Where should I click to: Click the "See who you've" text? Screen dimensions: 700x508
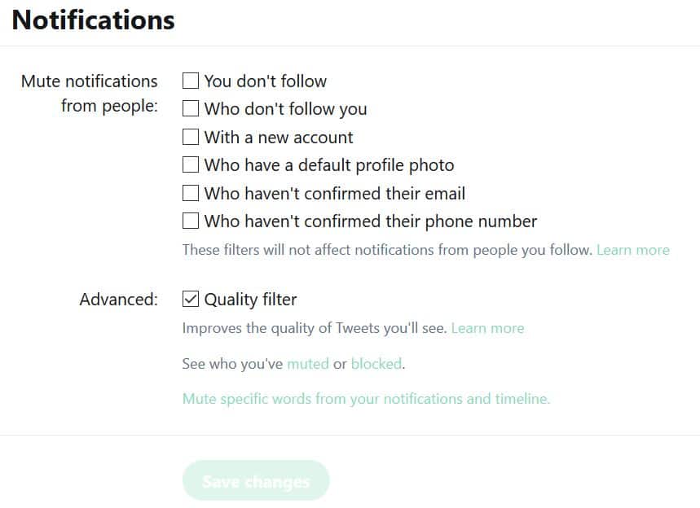pos(232,364)
